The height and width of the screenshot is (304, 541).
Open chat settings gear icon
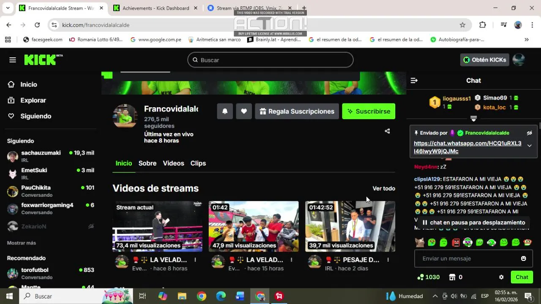click(501, 277)
